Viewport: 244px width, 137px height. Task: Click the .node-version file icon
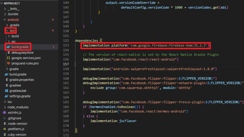pyautogui.click(x=5, y=124)
